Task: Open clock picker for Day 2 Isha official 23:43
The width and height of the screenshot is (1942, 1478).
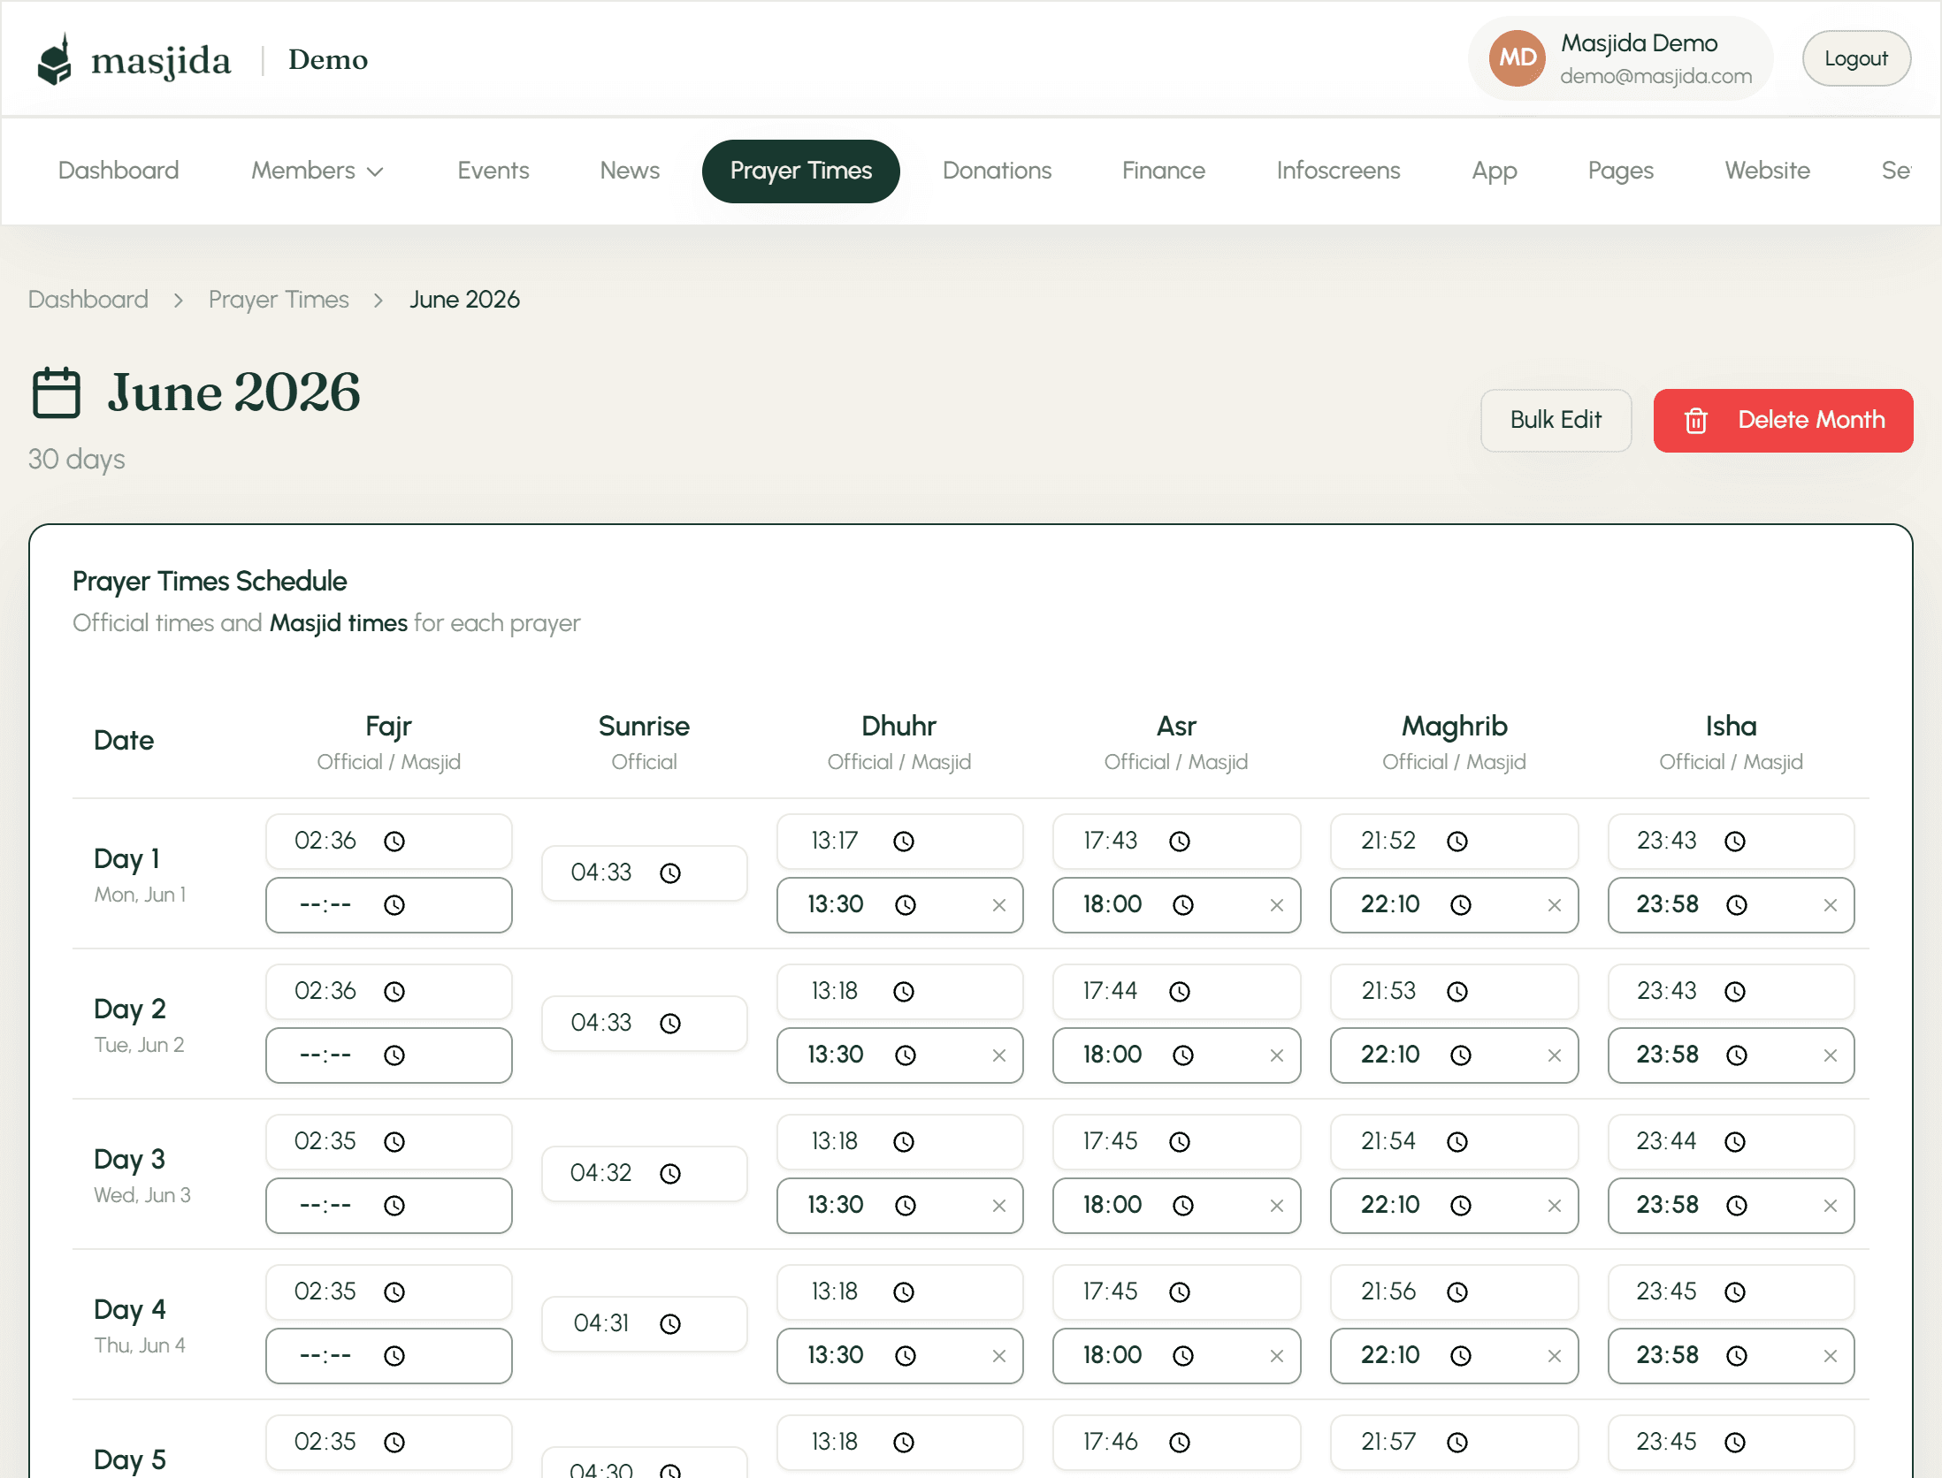Action: [x=1735, y=991]
